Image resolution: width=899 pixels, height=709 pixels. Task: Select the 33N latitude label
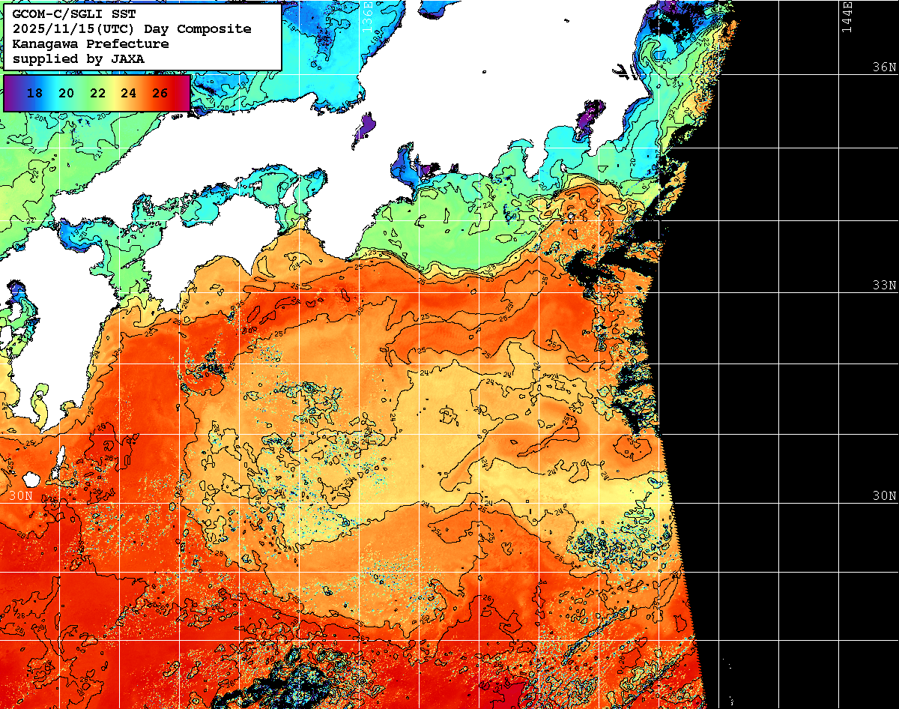(884, 285)
